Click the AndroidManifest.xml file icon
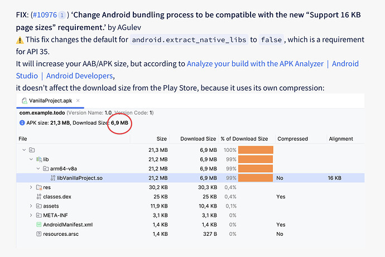Image resolution: width=385 pixels, height=257 pixels. [x=38, y=225]
